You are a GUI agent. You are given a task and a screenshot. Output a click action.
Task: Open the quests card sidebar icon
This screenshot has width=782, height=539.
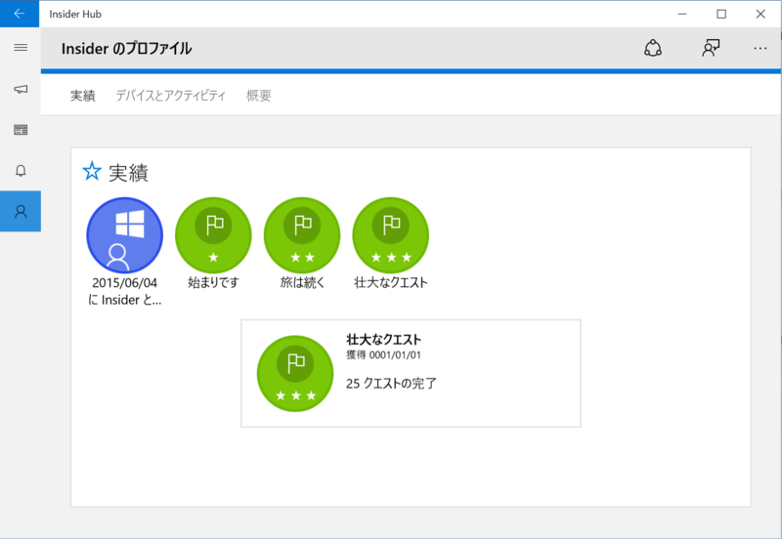21,130
